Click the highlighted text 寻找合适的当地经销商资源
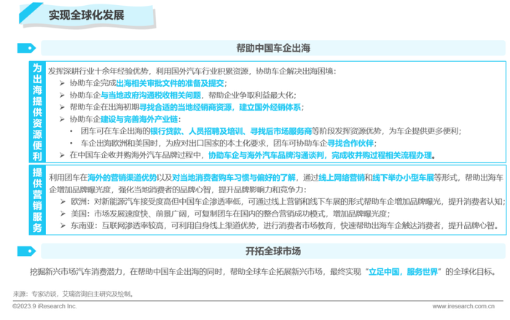Screen dimensions: 510x320 [185, 107]
